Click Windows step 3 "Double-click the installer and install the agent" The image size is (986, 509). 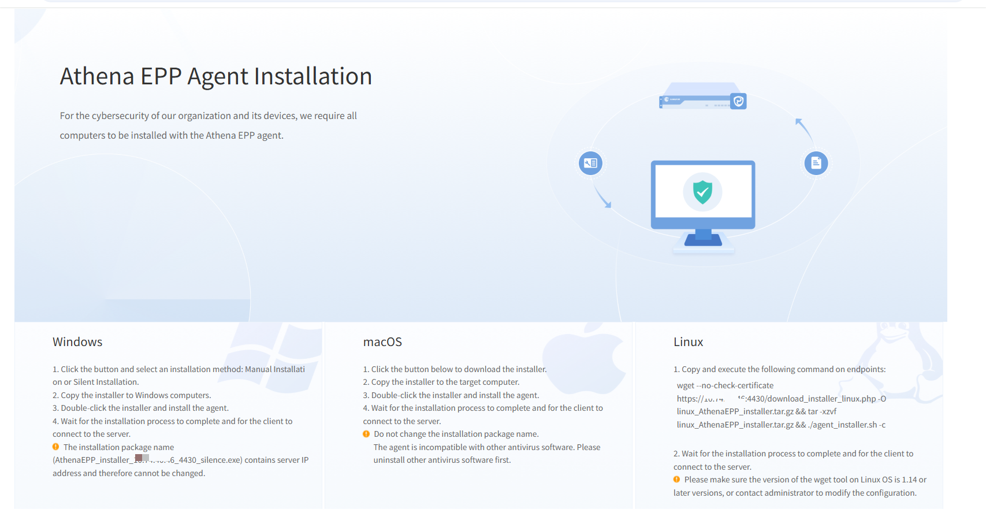coord(141,408)
